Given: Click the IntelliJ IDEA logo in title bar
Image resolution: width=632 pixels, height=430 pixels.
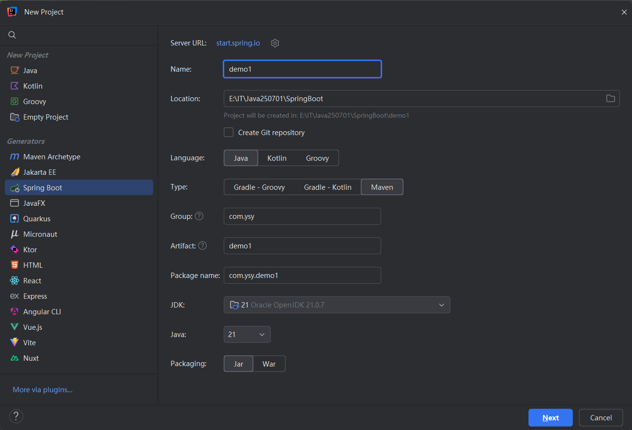Looking at the screenshot, I should click(12, 12).
